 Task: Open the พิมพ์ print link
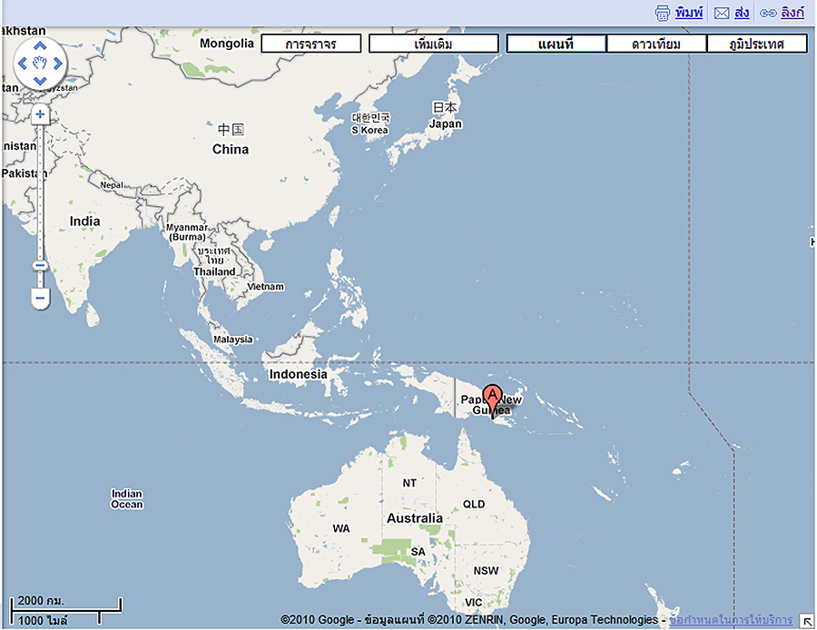click(x=689, y=13)
